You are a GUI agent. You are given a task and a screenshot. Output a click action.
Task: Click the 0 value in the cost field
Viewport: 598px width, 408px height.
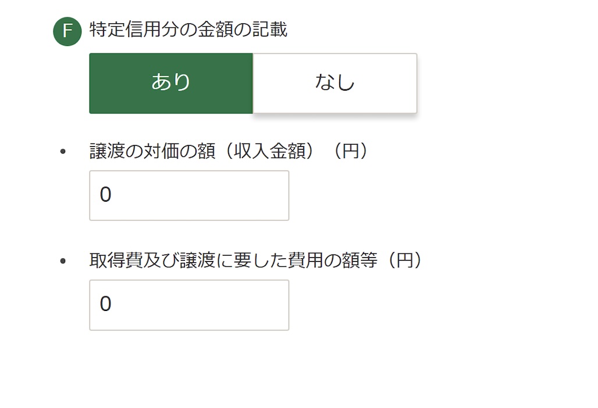(106, 304)
